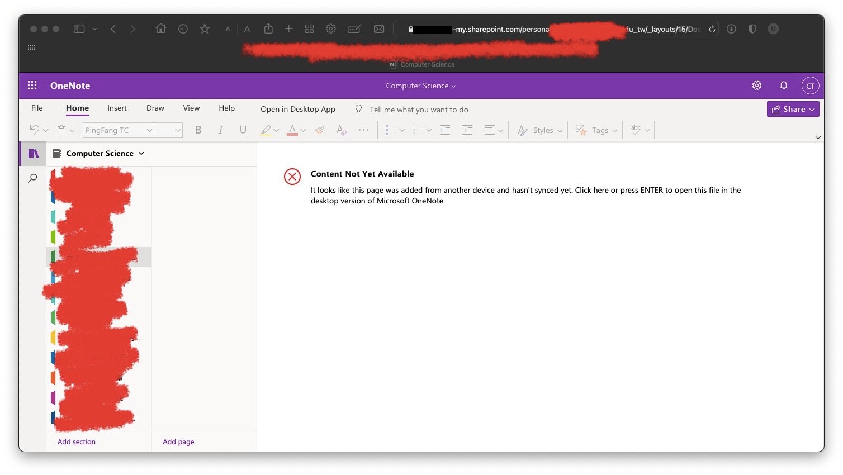The width and height of the screenshot is (843, 475).
Task: Open the Styles gallery
Action: 539,130
